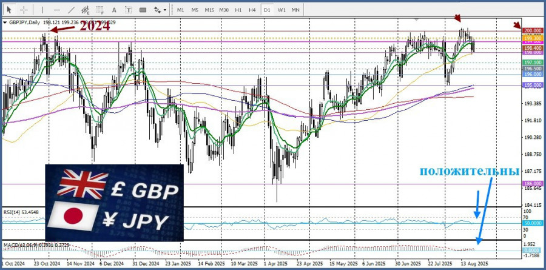Screen dimensions: 546x270
Task: Switch chart to M1 timeframe
Action: tap(180, 10)
